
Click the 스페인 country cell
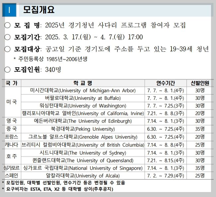click(11, 176)
